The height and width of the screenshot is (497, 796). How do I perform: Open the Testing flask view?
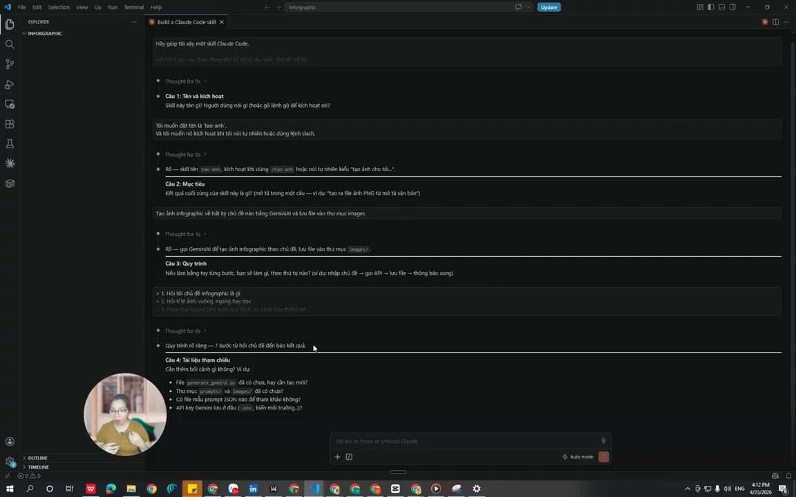pos(10,144)
